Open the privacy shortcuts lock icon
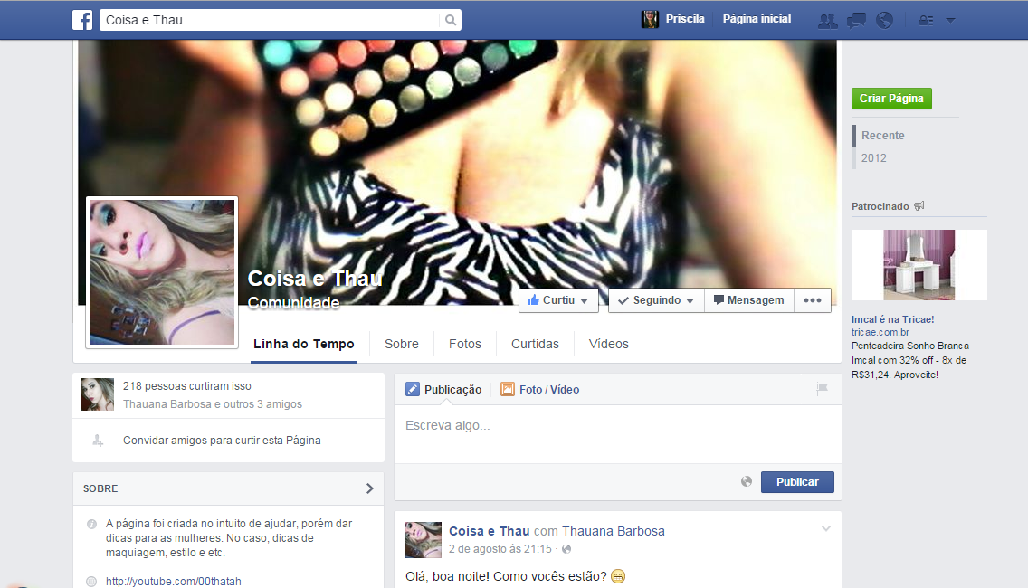This screenshot has width=1028, height=588. point(926,20)
